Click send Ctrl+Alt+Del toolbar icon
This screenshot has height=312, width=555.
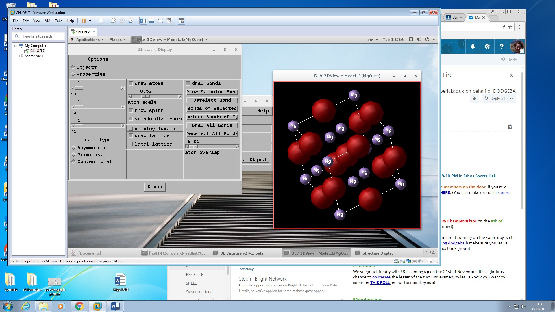point(101,21)
